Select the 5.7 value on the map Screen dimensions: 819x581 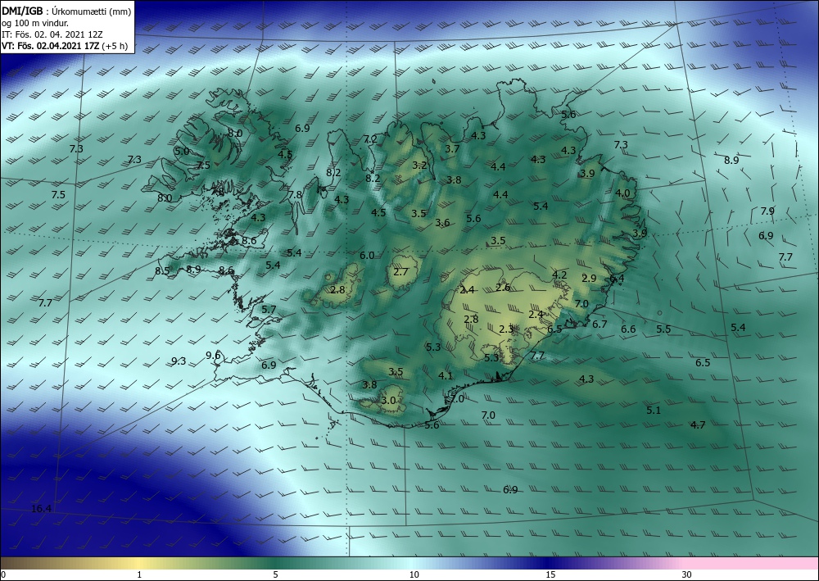[269, 309]
